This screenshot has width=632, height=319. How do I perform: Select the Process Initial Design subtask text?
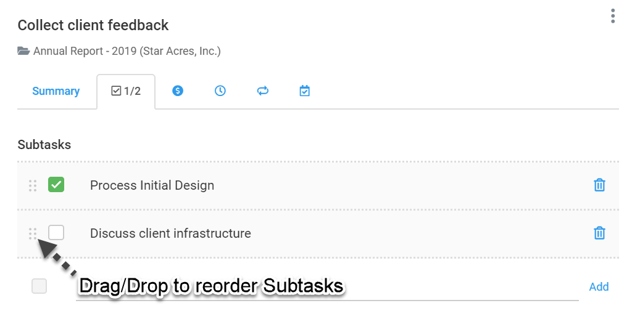[x=152, y=185]
